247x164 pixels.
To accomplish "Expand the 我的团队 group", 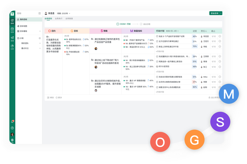I will pos(40,43).
